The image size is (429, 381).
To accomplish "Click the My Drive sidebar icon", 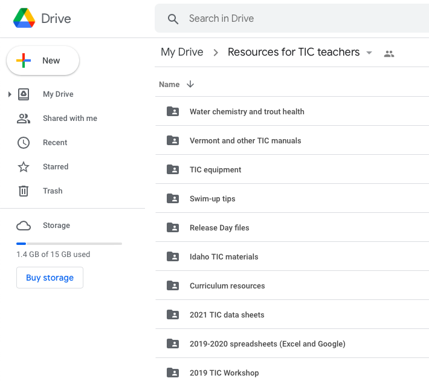I will pyautogui.click(x=24, y=94).
